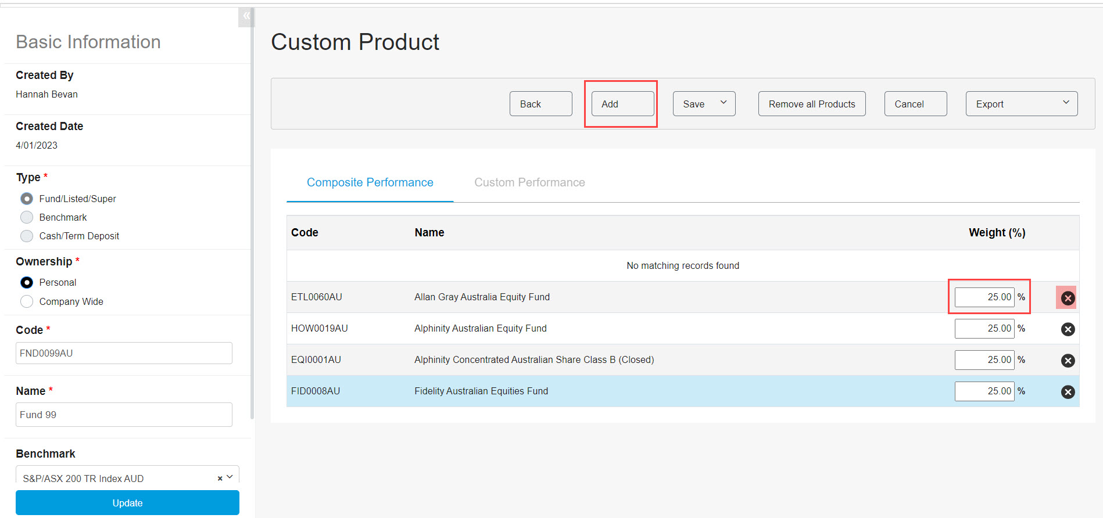
Task: Expand the Export dropdown
Action: (x=1021, y=103)
